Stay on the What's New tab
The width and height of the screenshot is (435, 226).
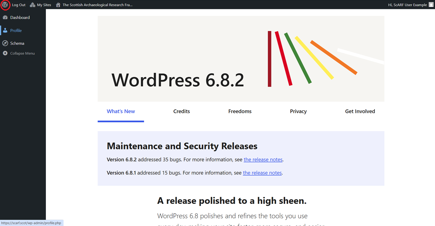121,111
